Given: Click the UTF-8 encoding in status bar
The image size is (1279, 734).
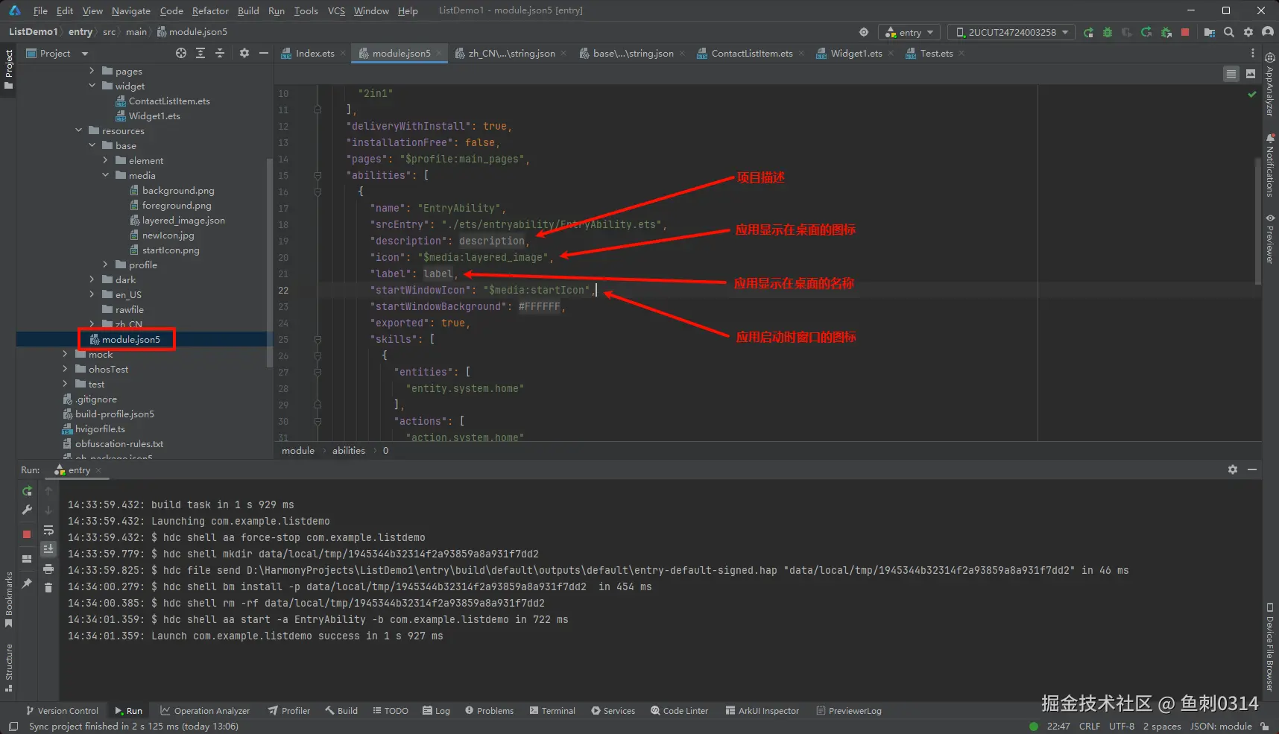Looking at the screenshot, I should 1121,726.
